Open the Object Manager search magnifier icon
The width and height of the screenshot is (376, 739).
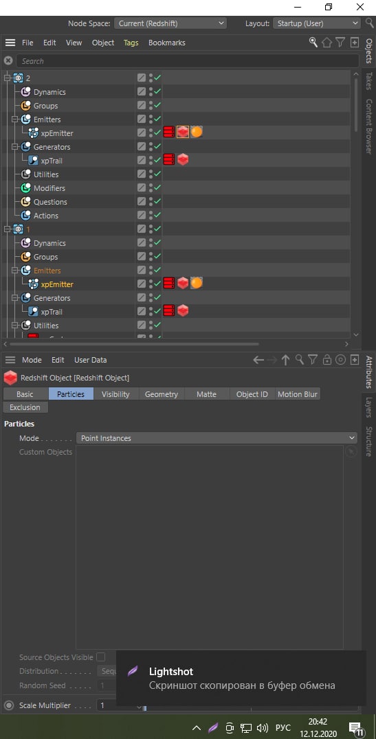click(313, 43)
